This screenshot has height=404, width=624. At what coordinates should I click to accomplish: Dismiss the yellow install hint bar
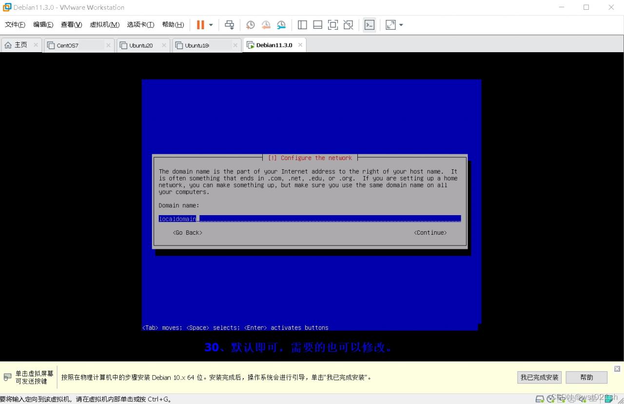tap(617, 369)
